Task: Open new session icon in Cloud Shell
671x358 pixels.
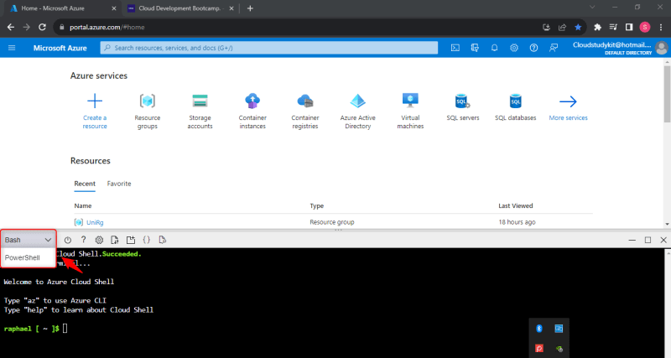Action: pos(131,240)
